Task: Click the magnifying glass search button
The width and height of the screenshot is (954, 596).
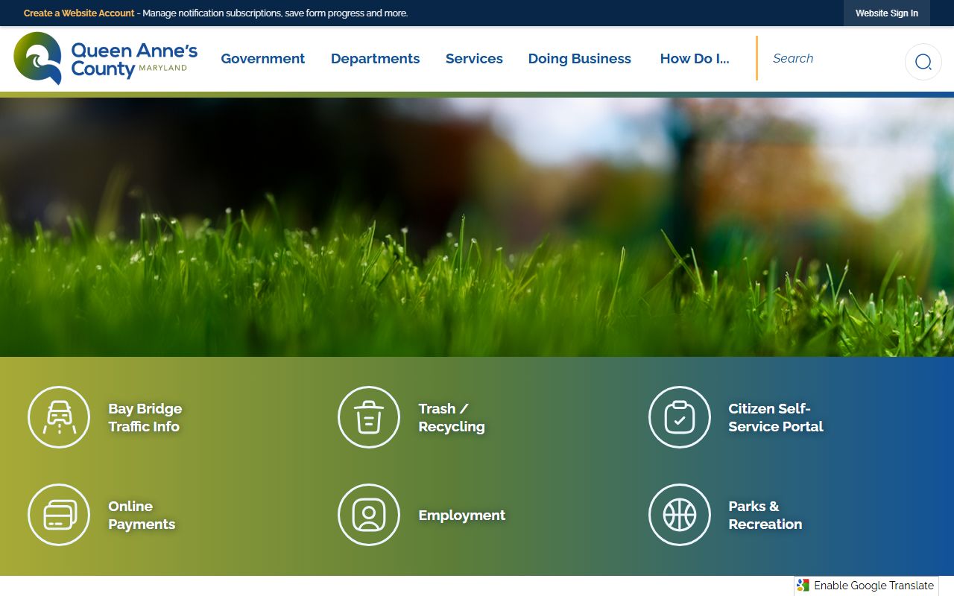Action: coord(923,62)
